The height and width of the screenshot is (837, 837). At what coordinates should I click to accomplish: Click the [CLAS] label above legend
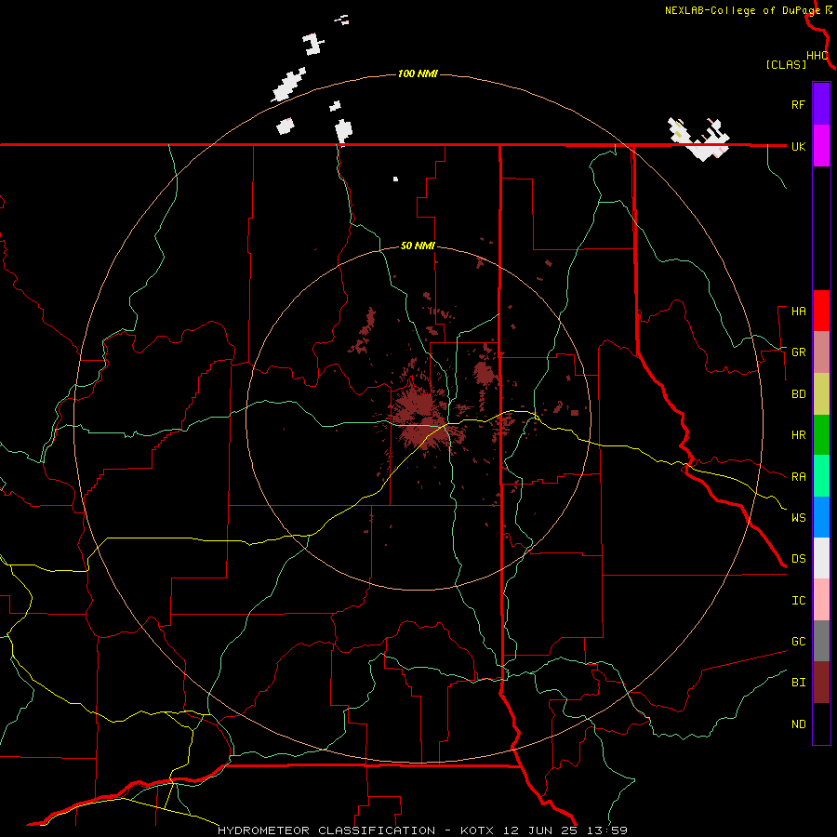[x=786, y=64]
